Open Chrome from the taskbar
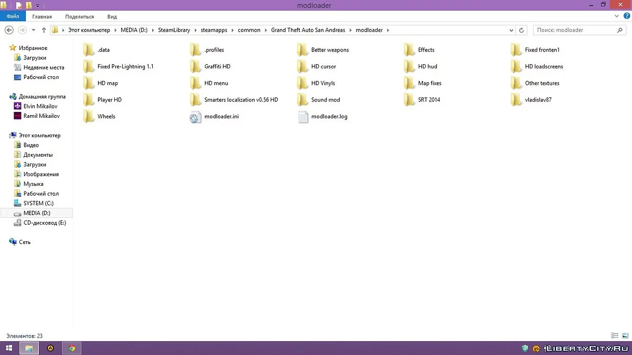 click(72, 348)
